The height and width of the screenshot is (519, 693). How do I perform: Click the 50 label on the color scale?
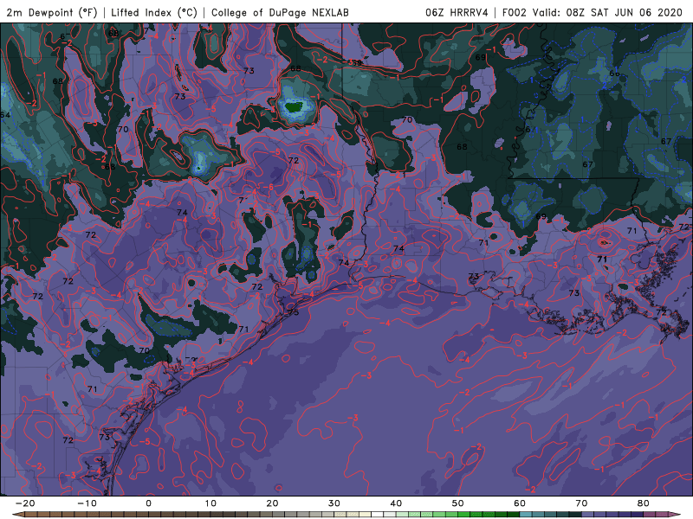pos(458,503)
